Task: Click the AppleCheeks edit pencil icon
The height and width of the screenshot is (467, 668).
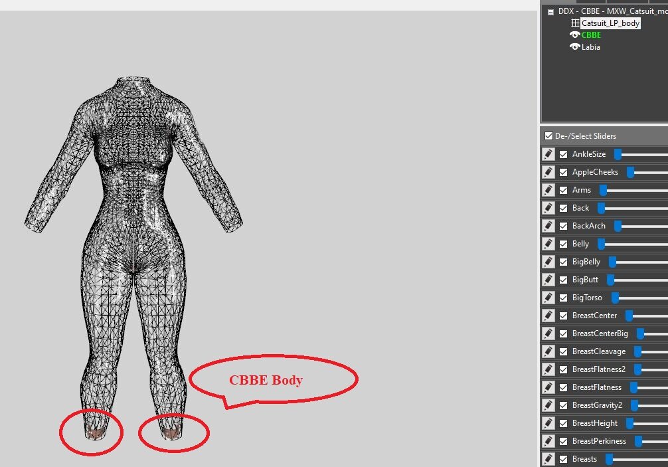Action: [548, 172]
